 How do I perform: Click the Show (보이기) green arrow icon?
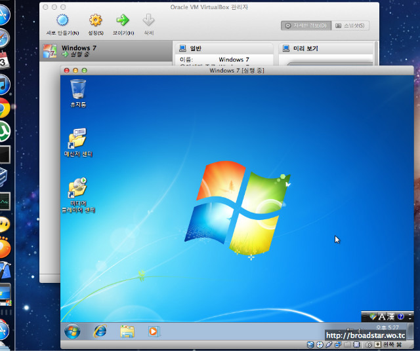click(x=123, y=20)
